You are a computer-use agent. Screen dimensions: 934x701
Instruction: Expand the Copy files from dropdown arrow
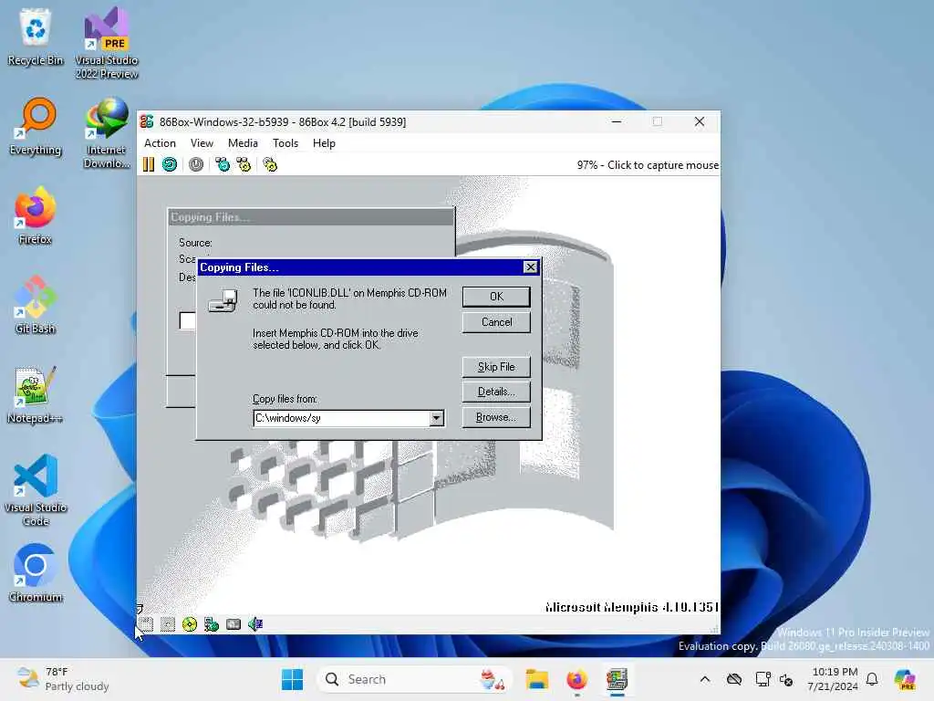tap(437, 418)
